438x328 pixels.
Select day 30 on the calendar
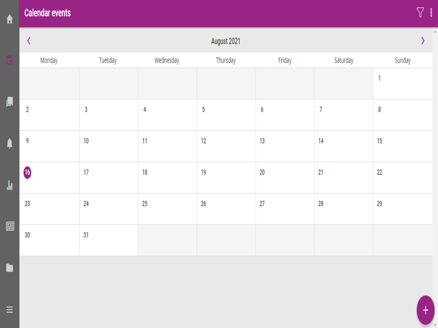(49, 240)
